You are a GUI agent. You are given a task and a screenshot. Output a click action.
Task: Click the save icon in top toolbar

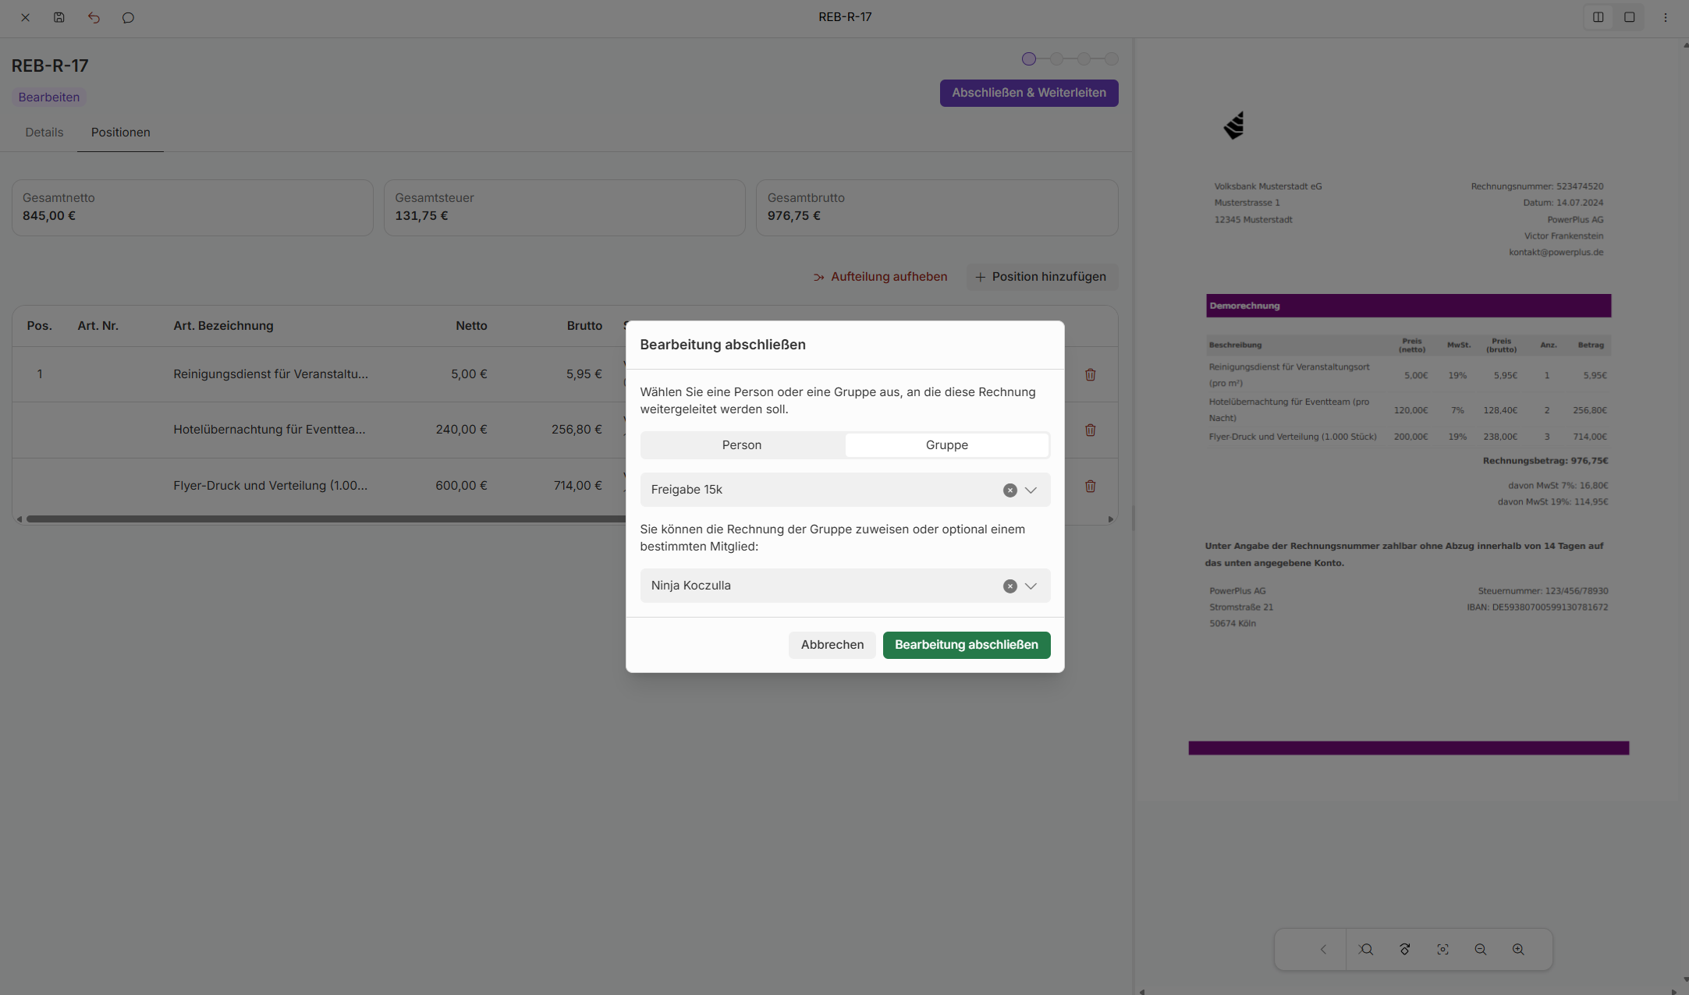pyautogui.click(x=59, y=17)
